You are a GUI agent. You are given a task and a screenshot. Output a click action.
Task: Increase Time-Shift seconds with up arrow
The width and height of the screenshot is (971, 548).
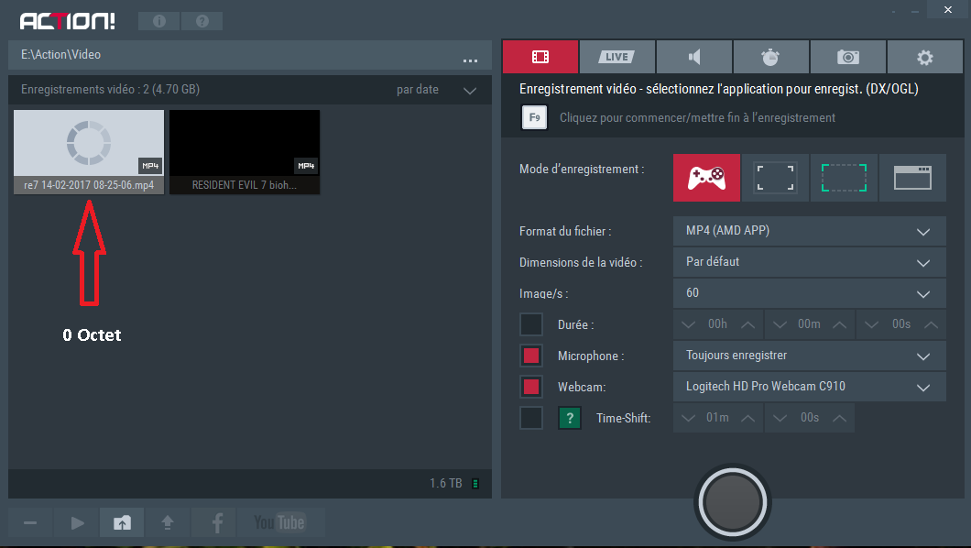[840, 418]
